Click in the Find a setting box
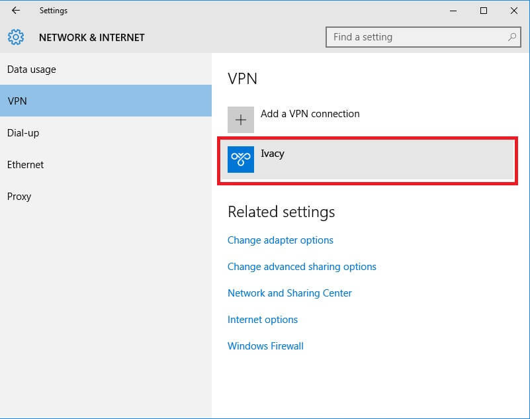Viewport: 530px width, 419px height. coord(423,37)
